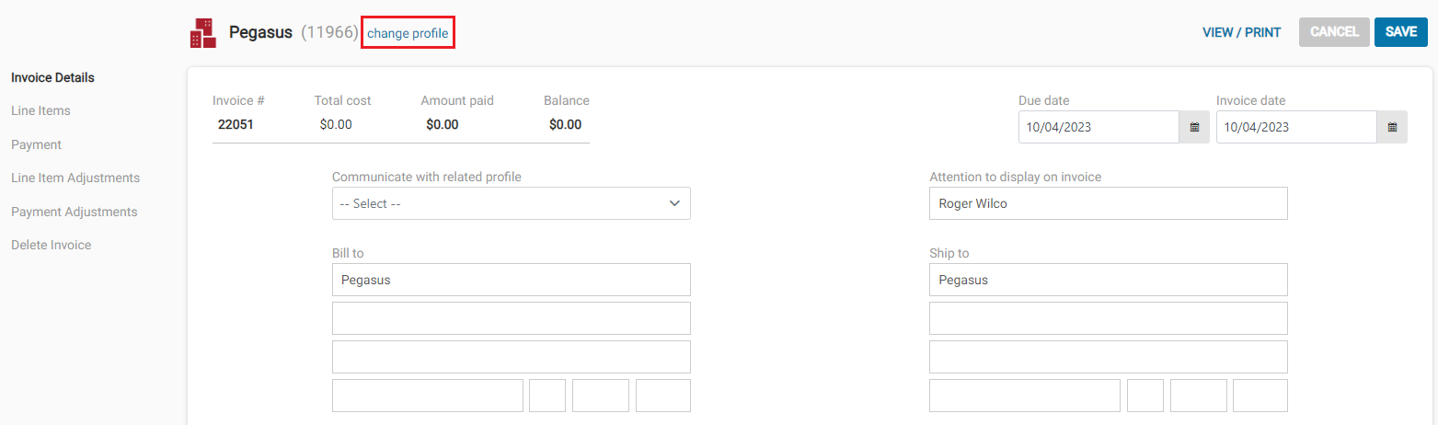This screenshot has height=425, width=1438.
Task: Click the second Bill to address line
Action: (511, 318)
